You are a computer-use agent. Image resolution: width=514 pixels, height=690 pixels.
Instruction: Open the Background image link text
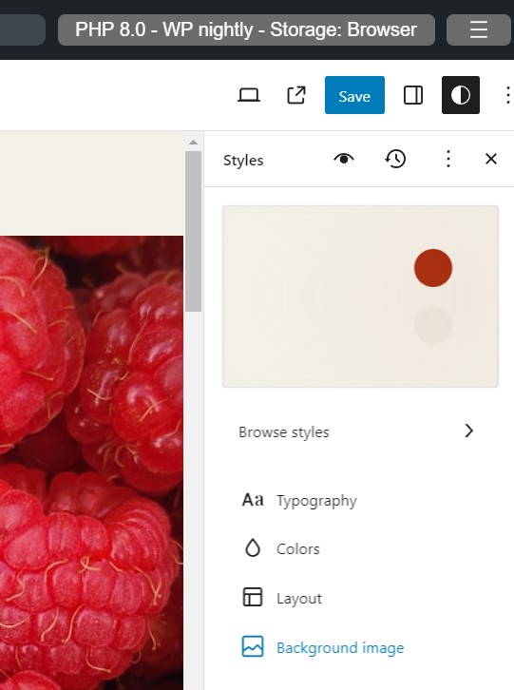point(340,648)
